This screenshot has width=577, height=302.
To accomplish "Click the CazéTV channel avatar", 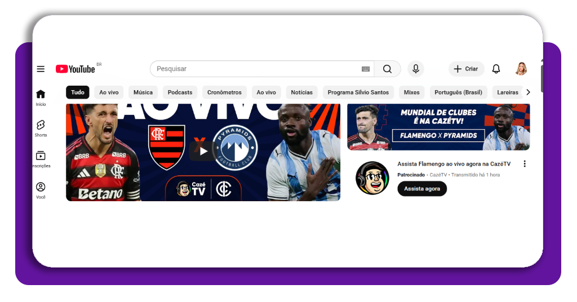I will pos(372,178).
